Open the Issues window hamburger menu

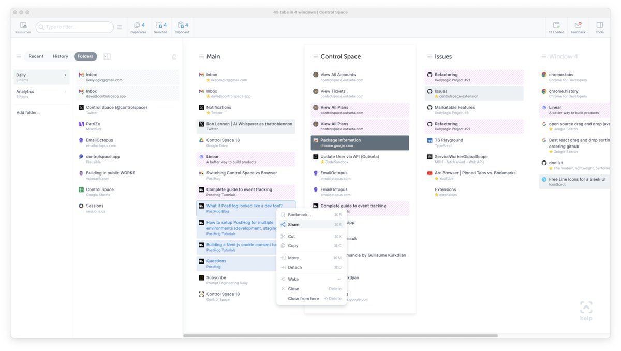click(429, 56)
